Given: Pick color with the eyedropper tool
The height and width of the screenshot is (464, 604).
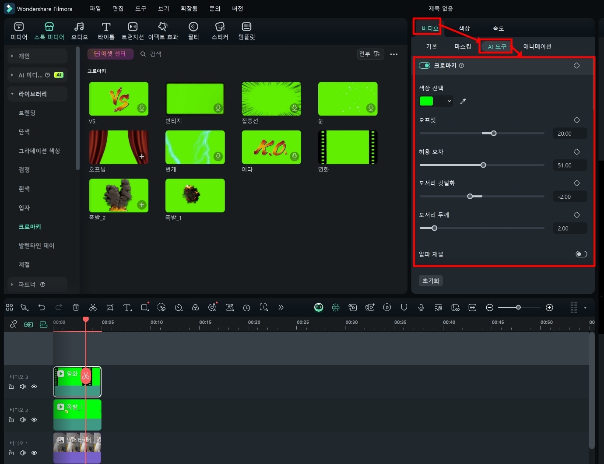Looking at the screenshot, I should [463, 101].
